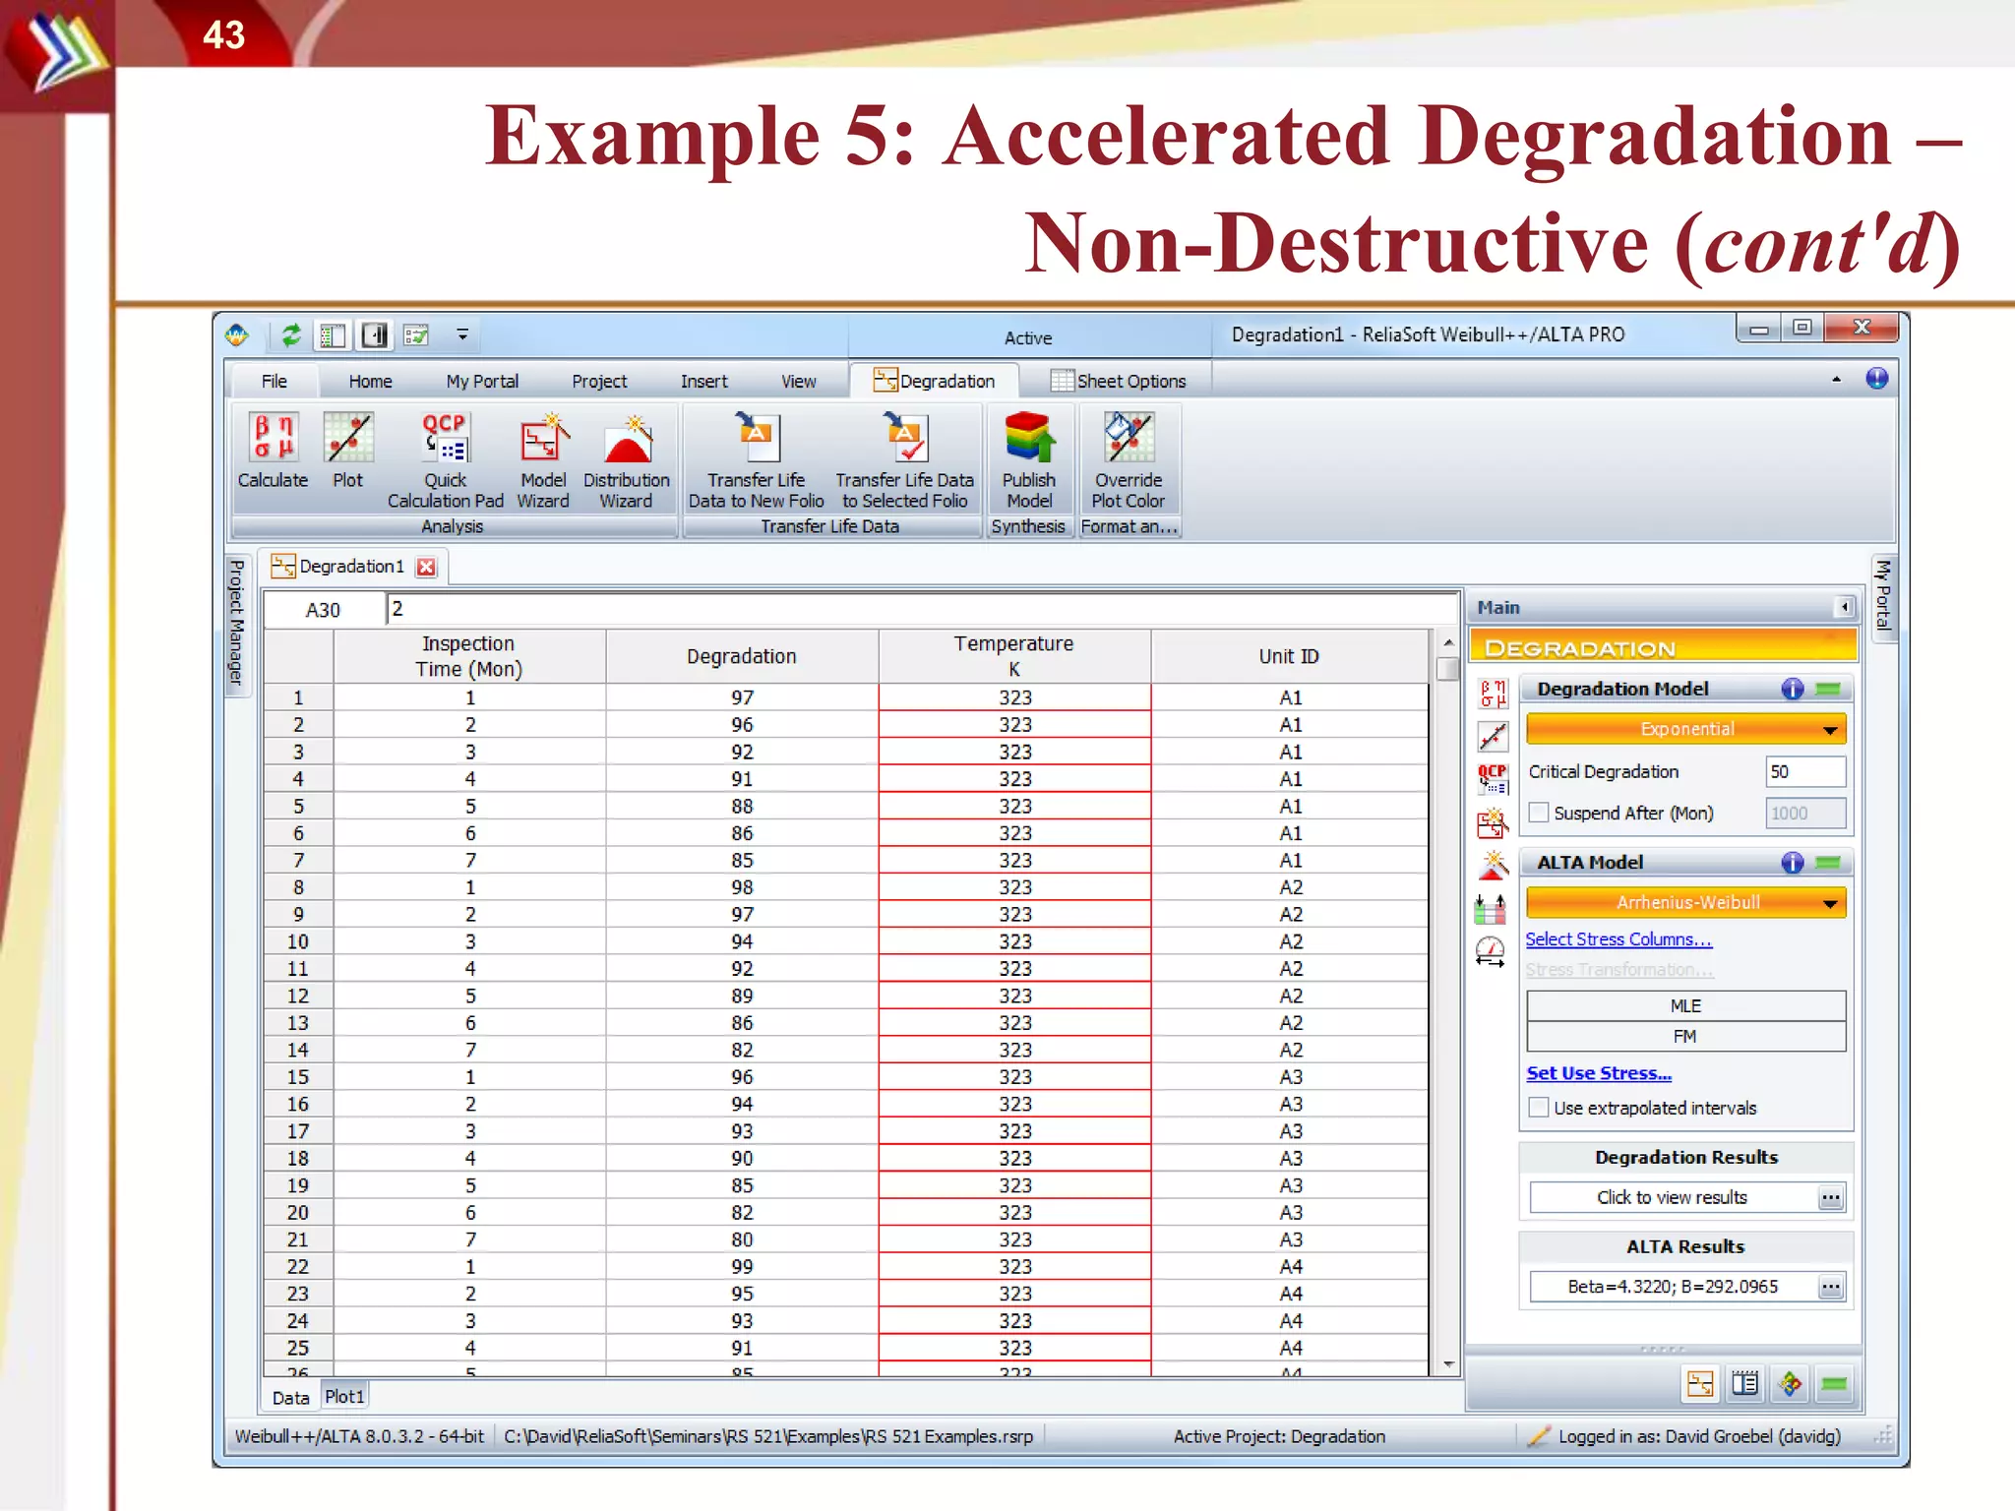The height and width of the screenshot is (1511, 2015).
Task: Click Degradation Model info icon
Action: tap(1793, 690)
